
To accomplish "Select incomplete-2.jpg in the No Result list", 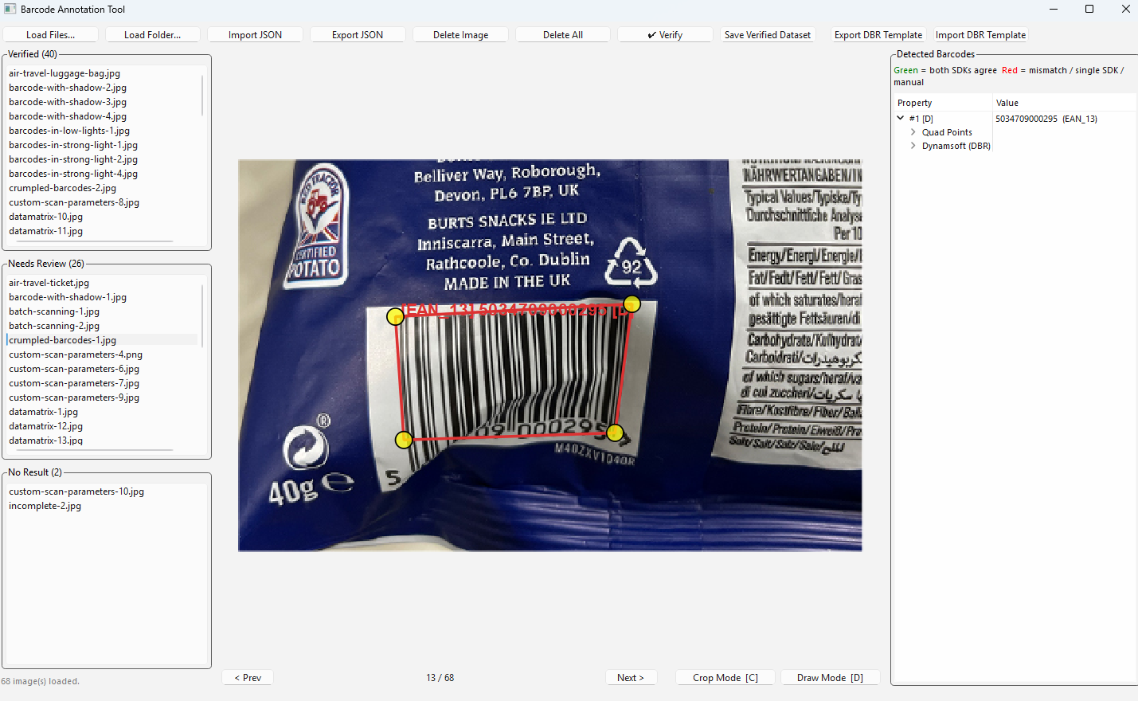I will 45,506.
